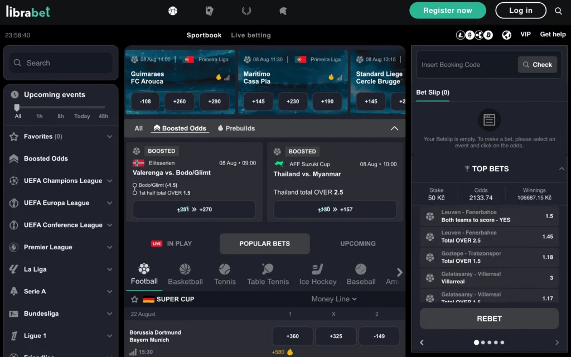Click the laurel wreath icon in header

pyautogui.click(x=246, y=11)
